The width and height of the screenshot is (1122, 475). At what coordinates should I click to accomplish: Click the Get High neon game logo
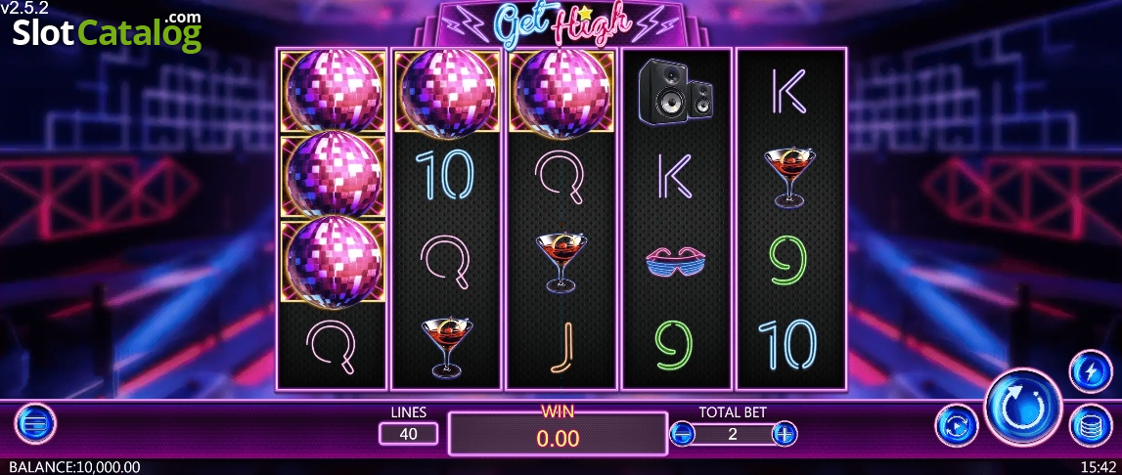pyautogui.click(x=561, y=24)
